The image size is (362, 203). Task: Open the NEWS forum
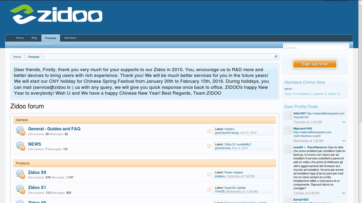tap(35, 144)
